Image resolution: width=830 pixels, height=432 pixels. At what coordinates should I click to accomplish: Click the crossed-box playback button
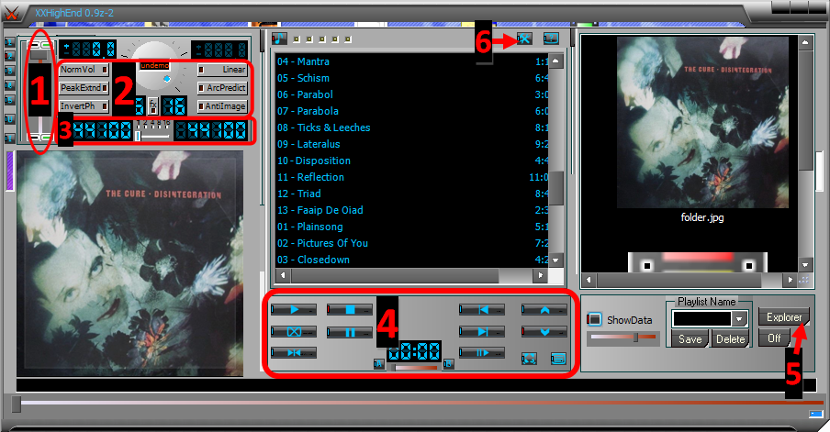(294, 331)
